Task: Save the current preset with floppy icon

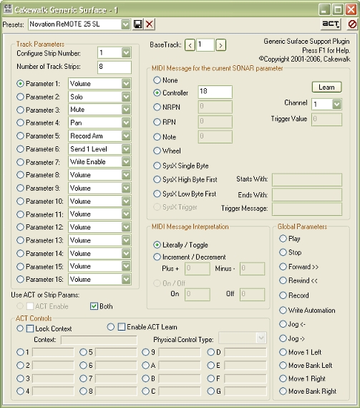Action: pos(137,24)
